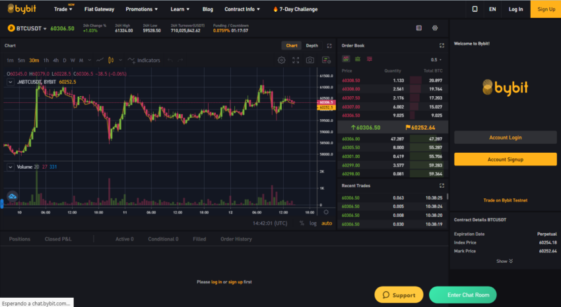
Task: Toggle auto scale on chart
Action: [x=327, y=223]
